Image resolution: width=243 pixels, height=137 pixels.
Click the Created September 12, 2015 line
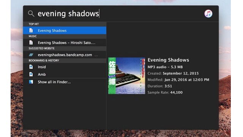tap(173, 73)
